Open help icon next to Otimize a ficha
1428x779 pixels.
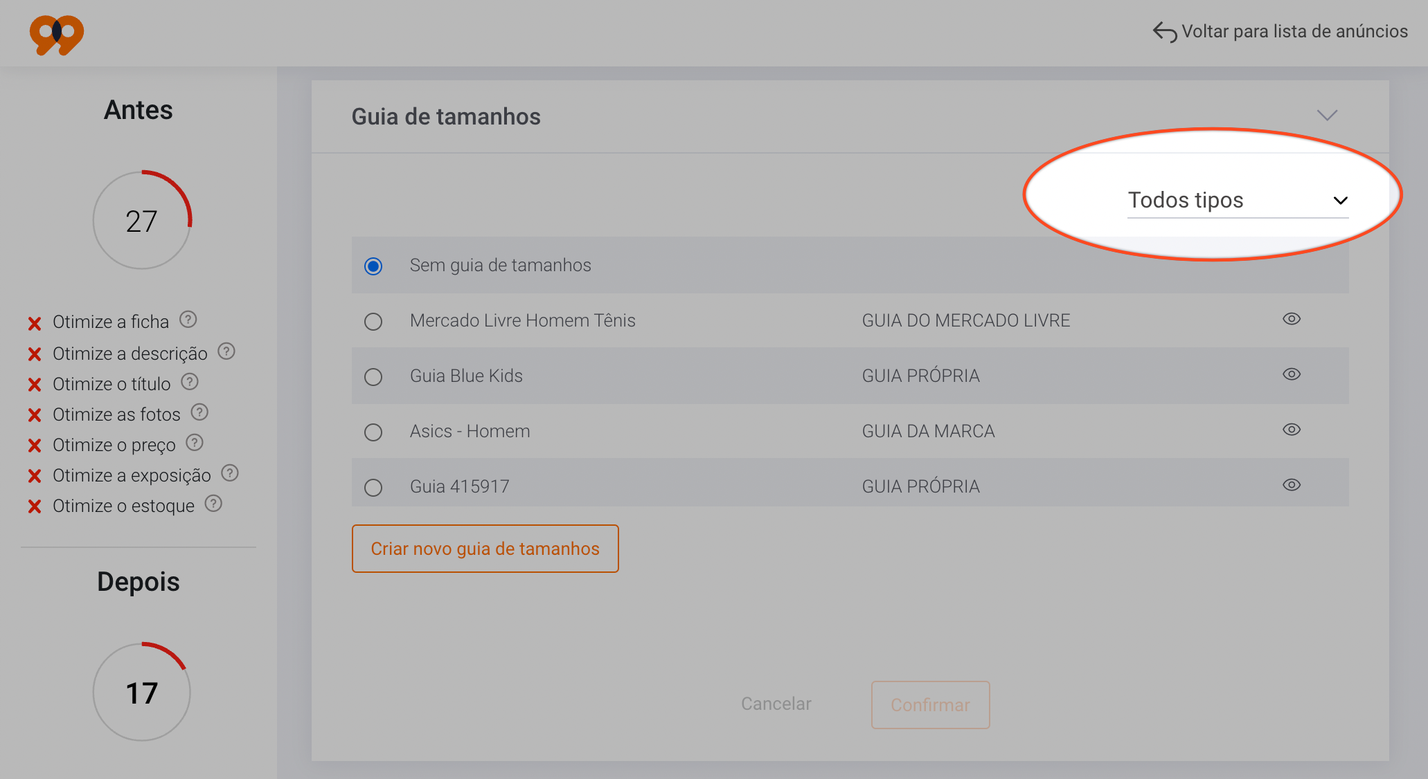pyautogui.click(x=188, y=320)
